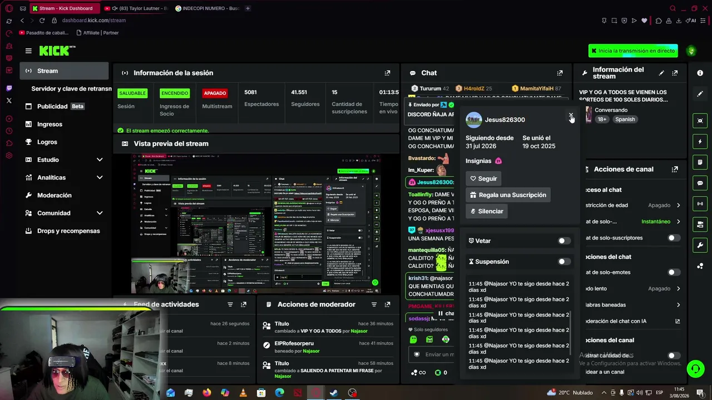
Task: Toggle Chat de solo-suscriptores switch
Action: (x=674, y=238)
